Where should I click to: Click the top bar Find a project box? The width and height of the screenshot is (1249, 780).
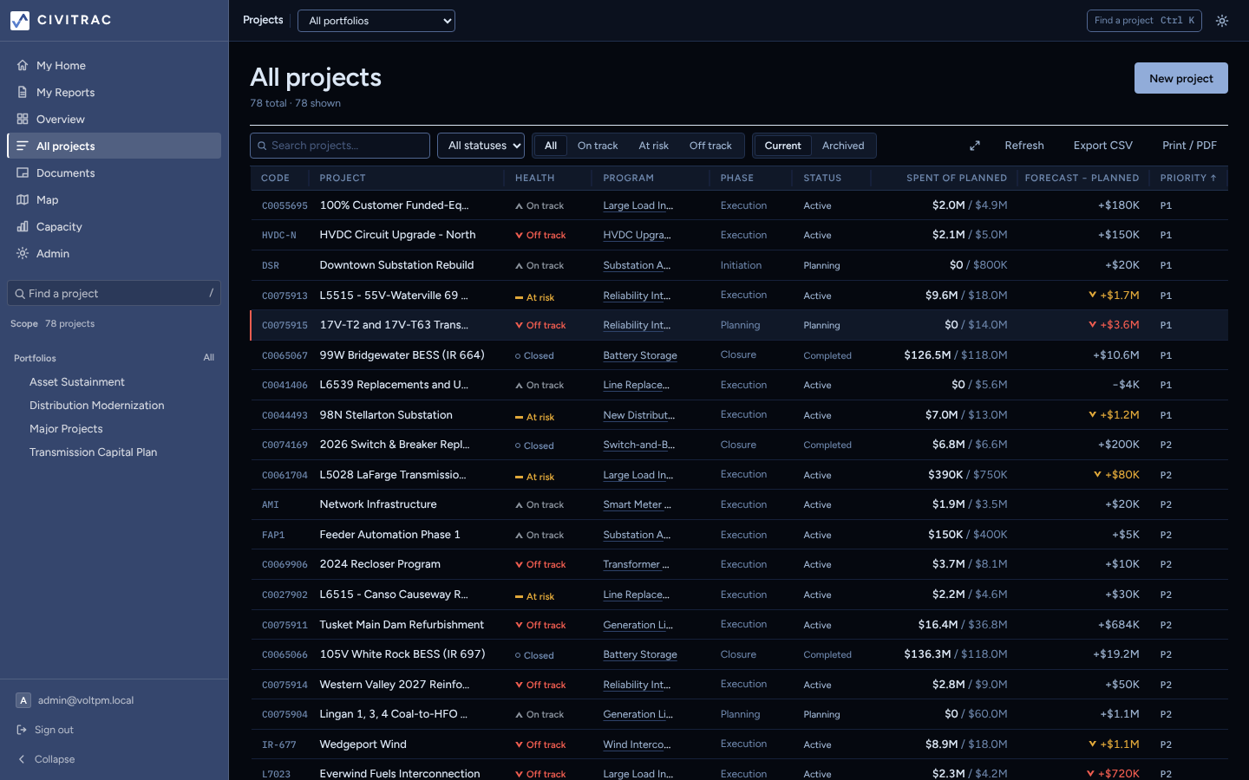(x=1144, y=21)
